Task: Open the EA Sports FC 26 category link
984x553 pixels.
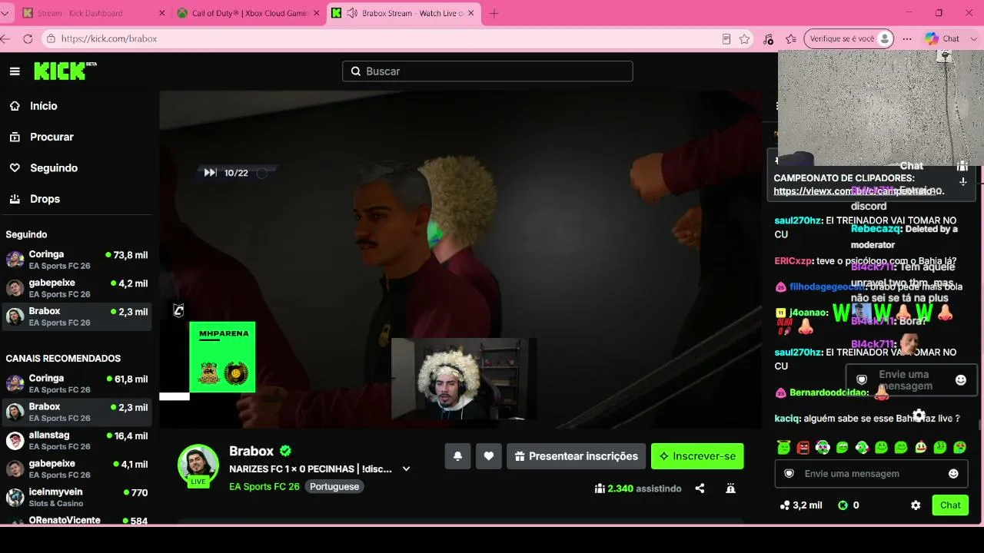Action: (x=264, y=487)
